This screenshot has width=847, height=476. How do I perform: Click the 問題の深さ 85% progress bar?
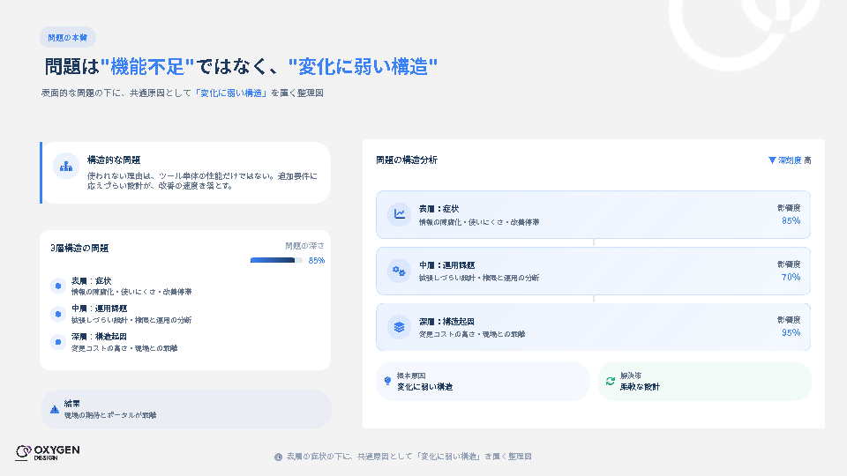click(x=276, y=260)
